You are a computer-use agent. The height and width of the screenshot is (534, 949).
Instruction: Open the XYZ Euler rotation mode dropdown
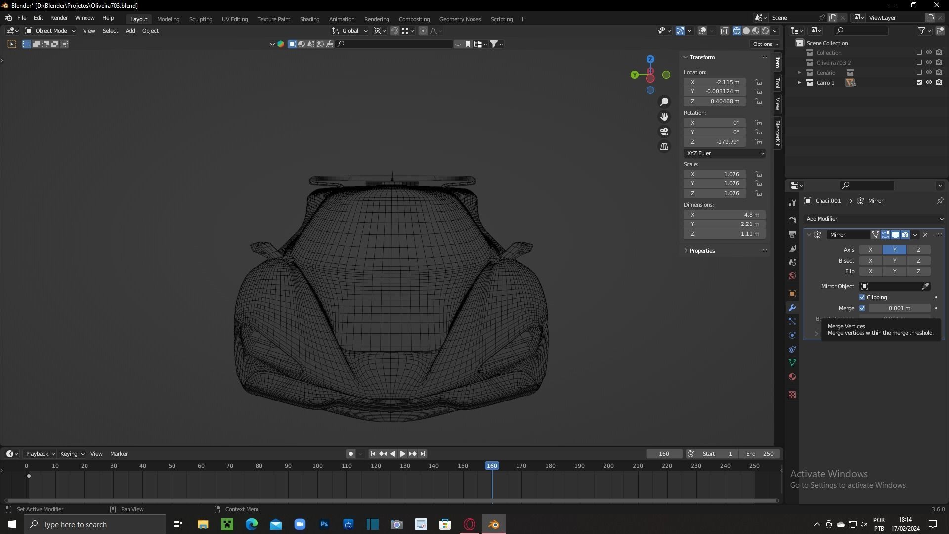pyautogui.click(x=725, y=153)
